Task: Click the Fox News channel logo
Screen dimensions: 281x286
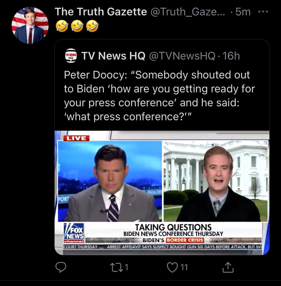Action: pyautogui.click(x=74, y=233)
